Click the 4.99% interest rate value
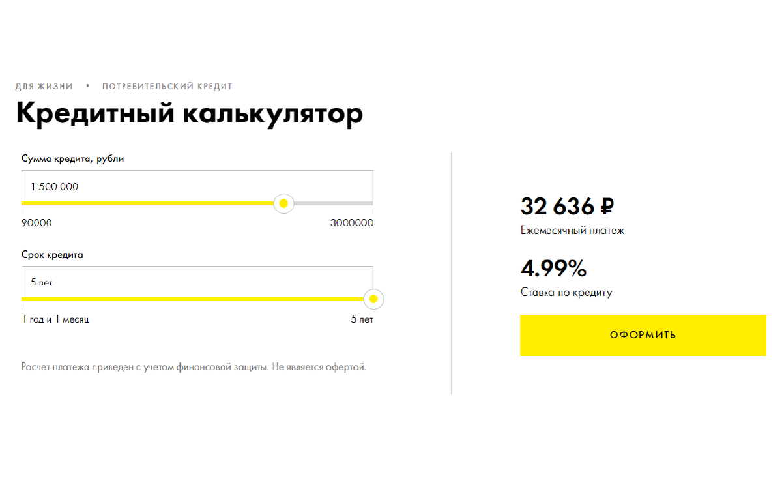Viewport: 782px width, 481px height. click(553, 268)
